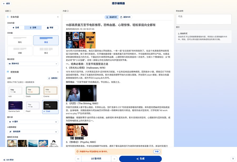Viewport: 237px width, 162px height.
Task: Click the 附加说明 text input field
Action: (x=204, y=19)
